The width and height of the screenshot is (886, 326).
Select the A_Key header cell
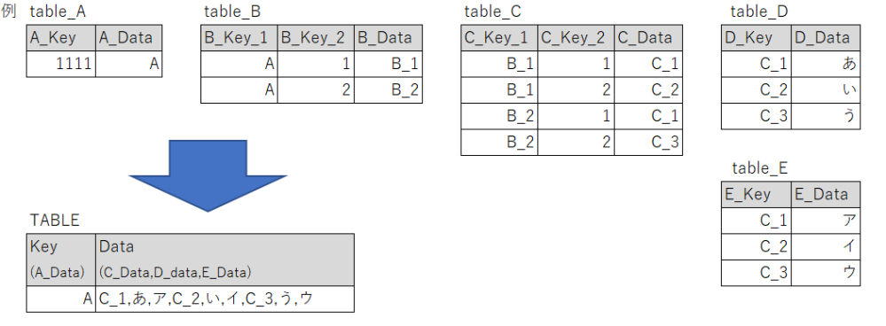(x=61, y=38)
